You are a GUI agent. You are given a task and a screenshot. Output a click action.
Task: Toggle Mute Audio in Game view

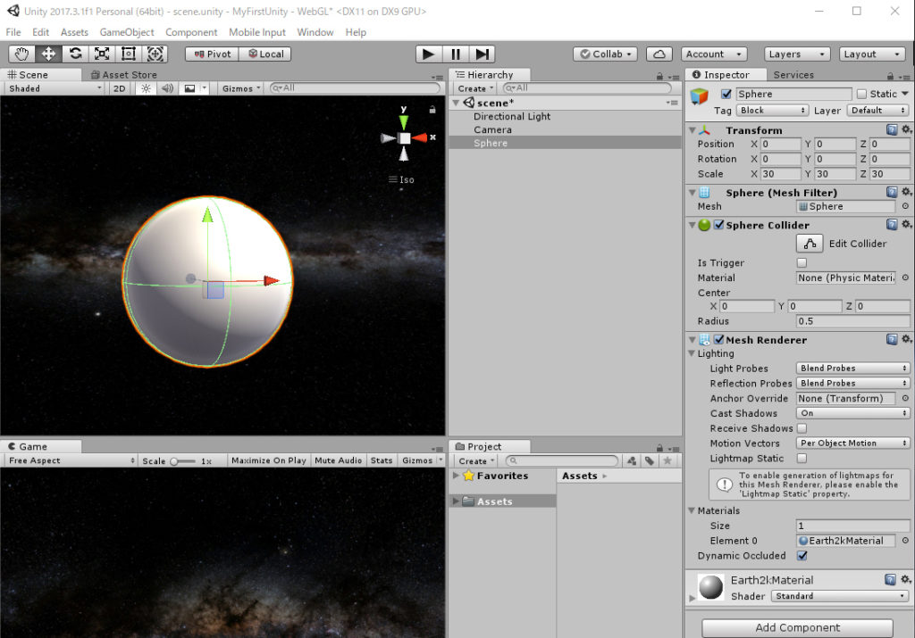339,460
